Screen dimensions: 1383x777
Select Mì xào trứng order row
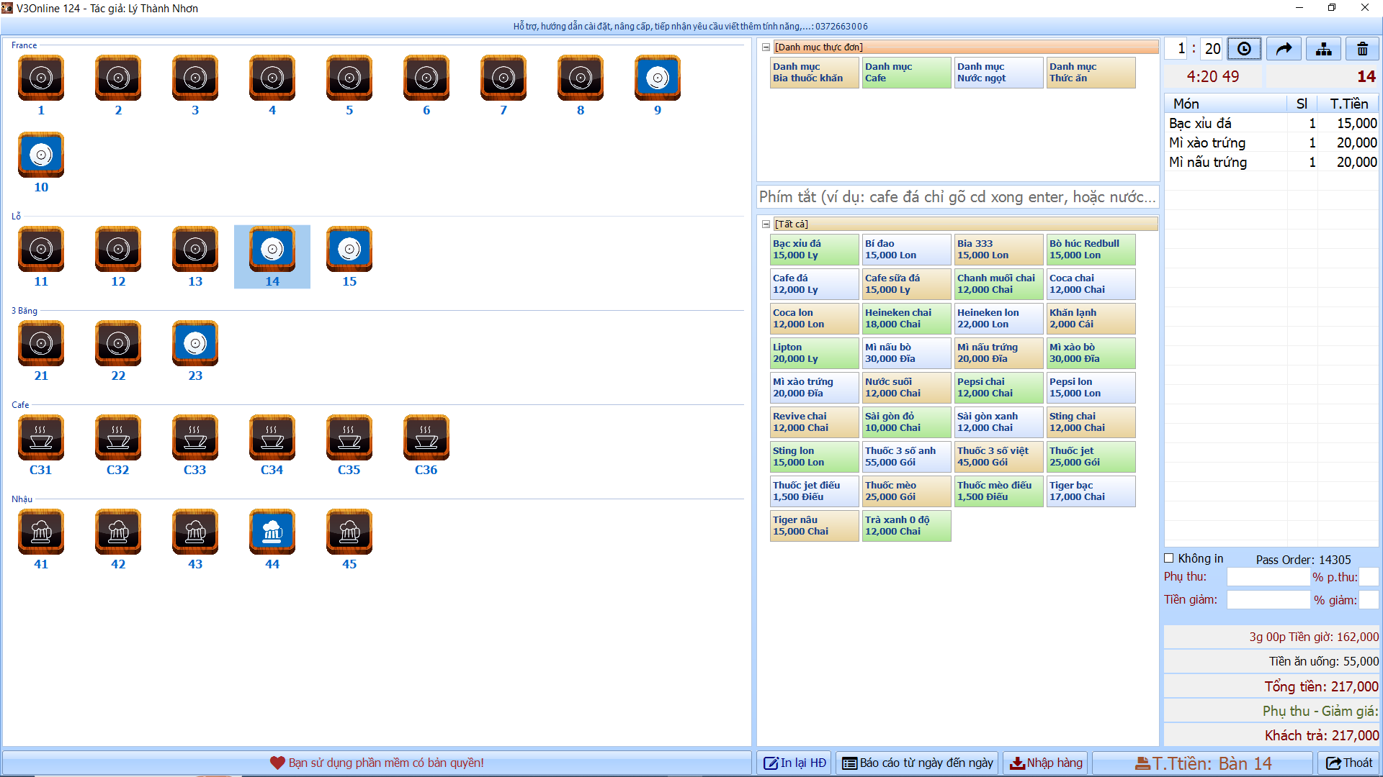pyautogui.click(x=1272, y=143)
